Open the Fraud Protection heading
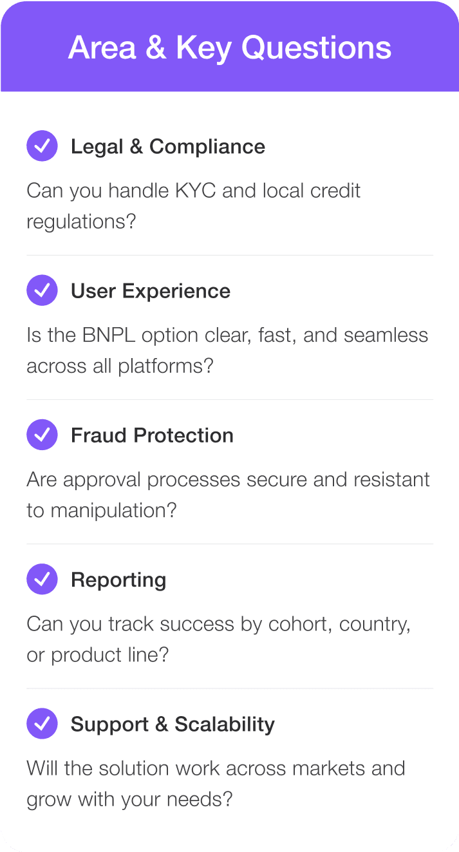 click(152, 435)
